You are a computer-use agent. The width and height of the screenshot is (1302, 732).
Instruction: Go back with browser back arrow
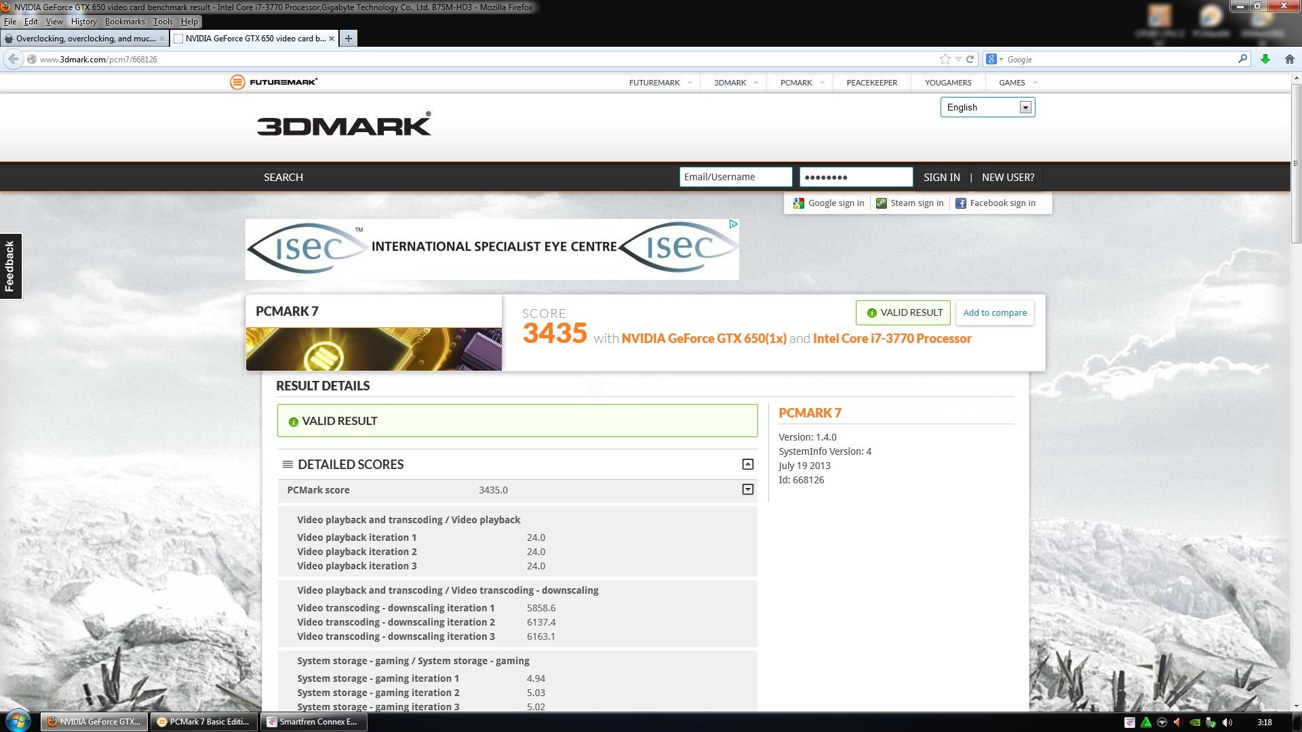tap(13, 59)
